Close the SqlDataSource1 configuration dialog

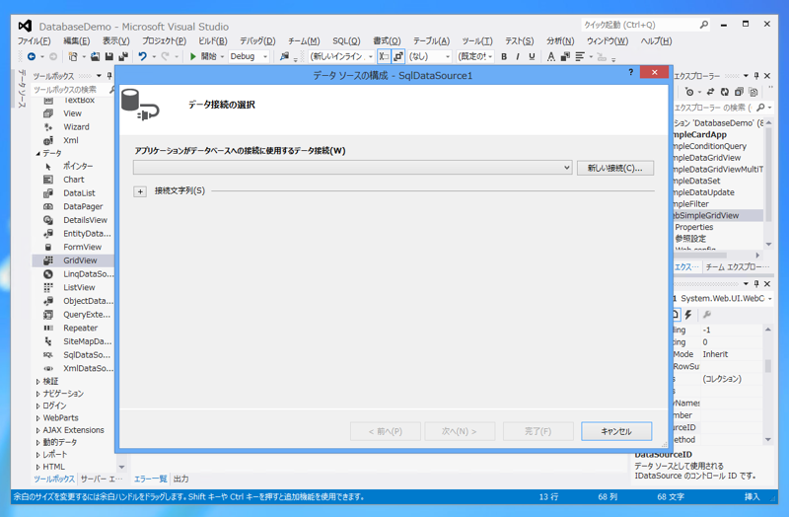654,72
